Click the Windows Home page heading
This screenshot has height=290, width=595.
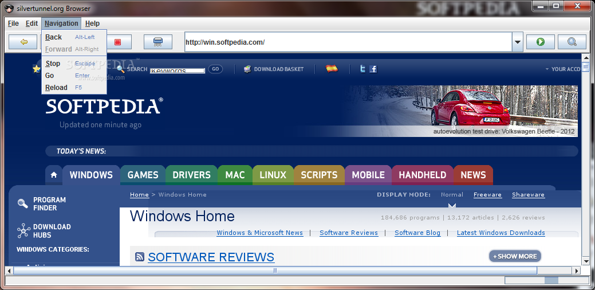click(x=182, y=216)
